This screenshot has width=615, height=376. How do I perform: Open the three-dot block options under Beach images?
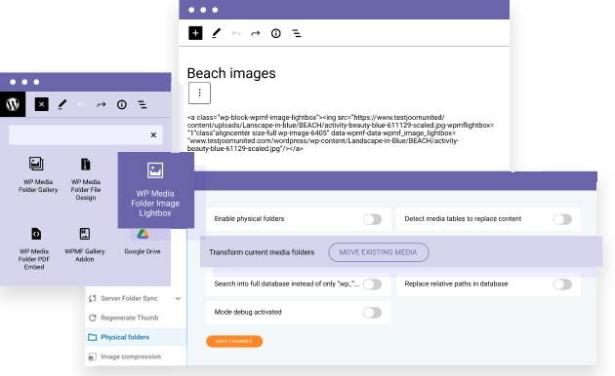pos(199,93)
